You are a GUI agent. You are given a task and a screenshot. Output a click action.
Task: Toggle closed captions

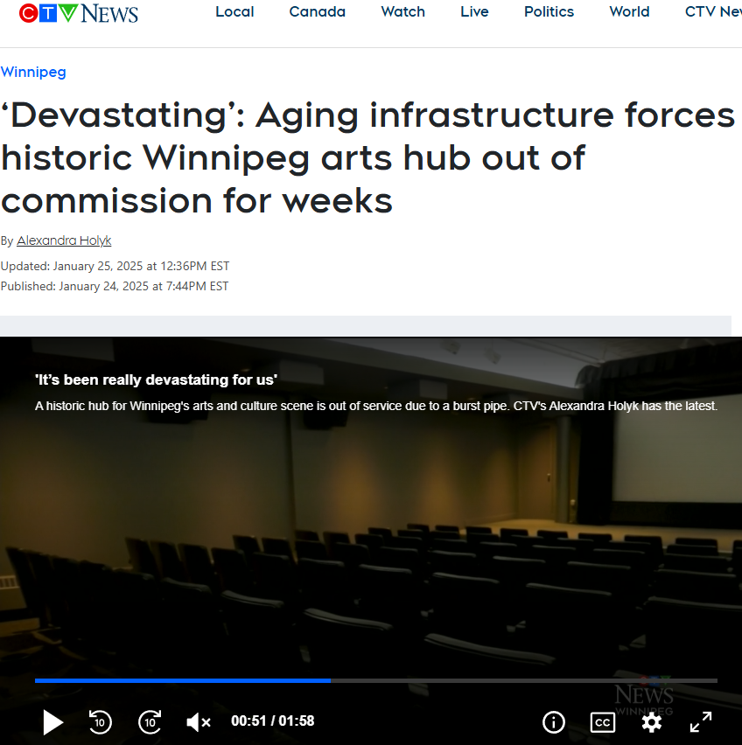602,722
